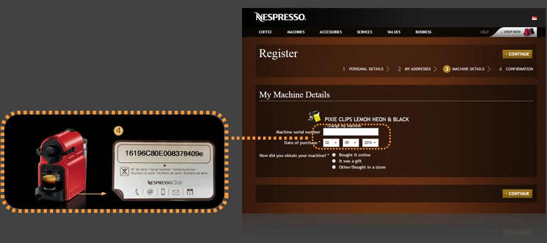The width and height of the screenshot is (547, 243).
Task: Open the BUSINESS menu
Action: click(423, 32)
